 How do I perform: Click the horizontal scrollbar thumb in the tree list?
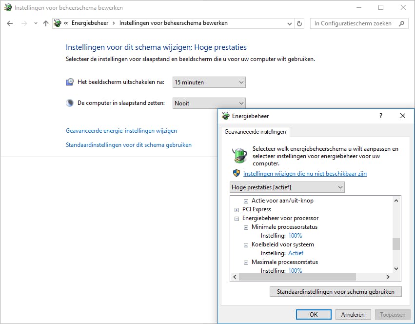coord(297,277)
